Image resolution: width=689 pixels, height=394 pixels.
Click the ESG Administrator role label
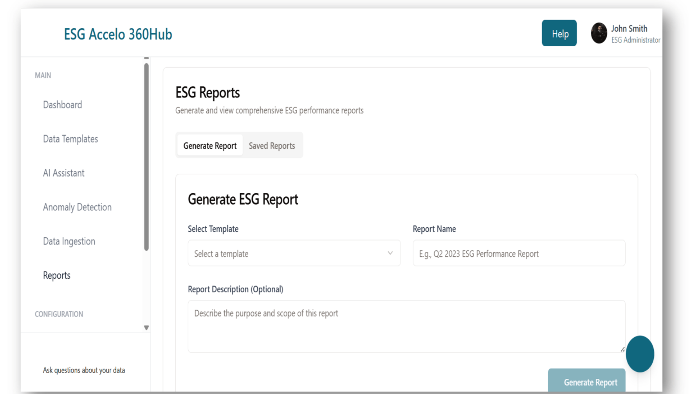click(636, 40)
